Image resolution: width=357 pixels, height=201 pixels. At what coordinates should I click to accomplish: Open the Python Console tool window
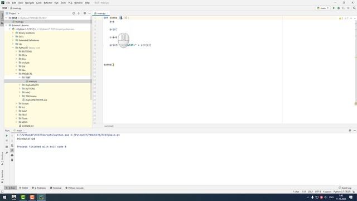(74, 188)
